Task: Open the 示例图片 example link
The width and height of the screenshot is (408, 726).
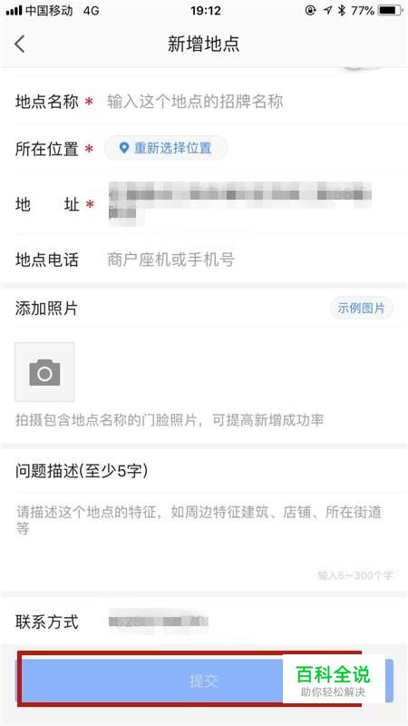Action: (x=361, y=308)
